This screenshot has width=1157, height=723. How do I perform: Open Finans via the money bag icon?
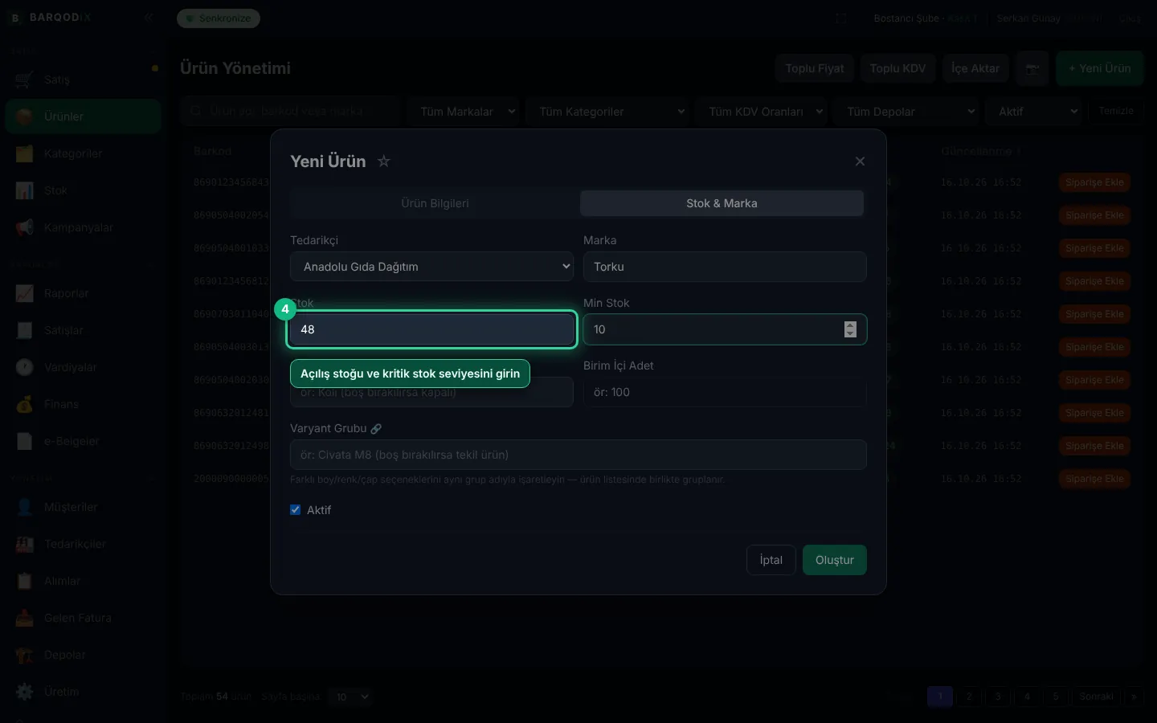[24, 404]
